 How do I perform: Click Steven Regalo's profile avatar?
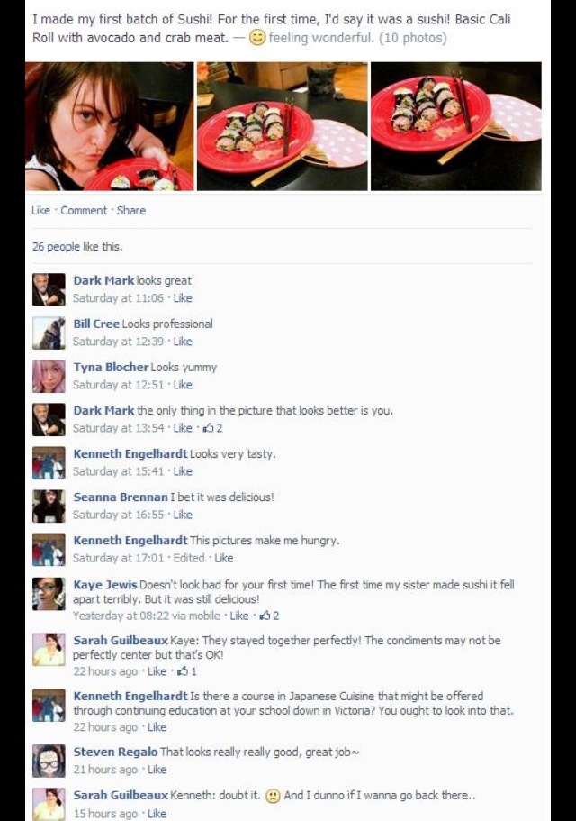[49, 761]
